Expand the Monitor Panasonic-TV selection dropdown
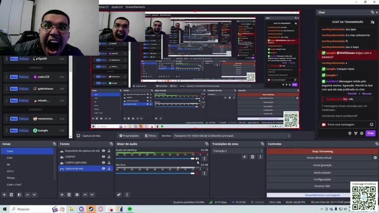This screenshot has width=379, height=213. coord(232,136)
